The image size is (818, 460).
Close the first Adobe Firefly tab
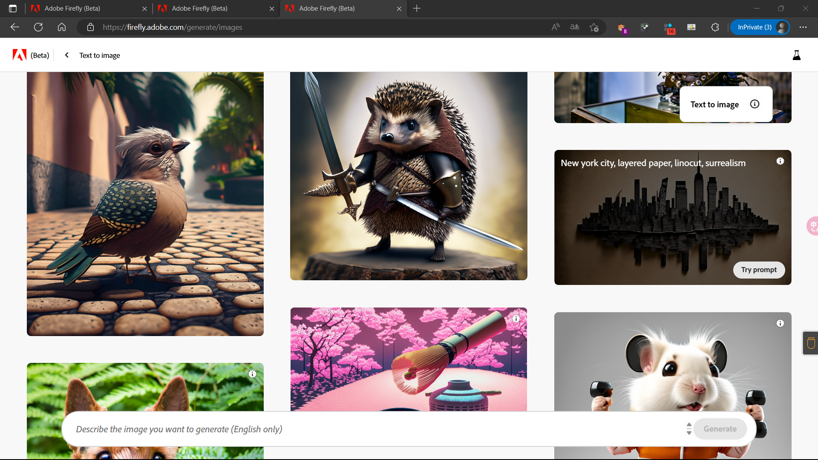pyautogui.click(x=144, y=9)
